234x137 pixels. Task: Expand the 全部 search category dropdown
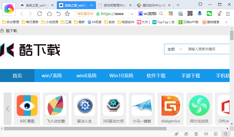pyautogui.click(x=175, y=49)
